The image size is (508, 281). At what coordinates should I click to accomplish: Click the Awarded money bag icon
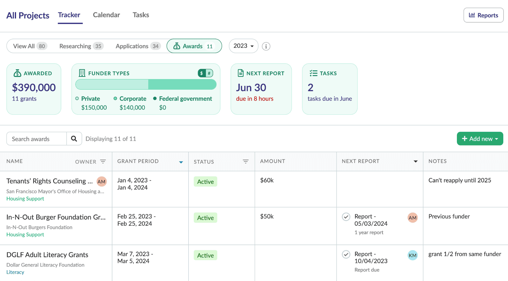[17, 73]
